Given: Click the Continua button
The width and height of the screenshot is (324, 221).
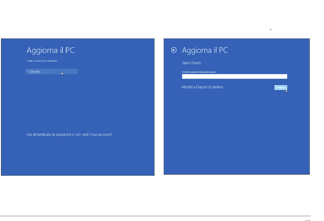Looking at the screenshot, I should [281, 87].
